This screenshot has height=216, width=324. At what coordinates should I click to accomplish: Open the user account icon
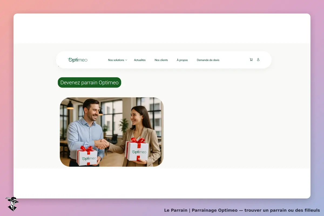[x=258, y=60]
